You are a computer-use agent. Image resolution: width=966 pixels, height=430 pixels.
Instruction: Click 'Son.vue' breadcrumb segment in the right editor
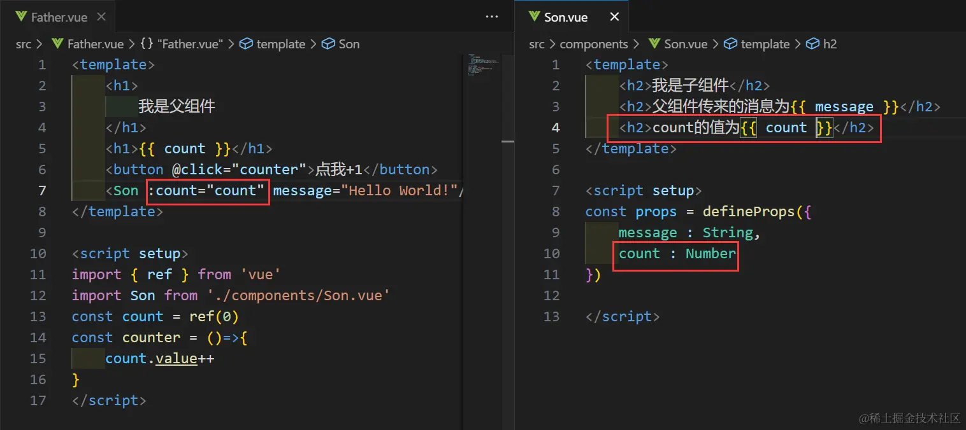(678, 44)
